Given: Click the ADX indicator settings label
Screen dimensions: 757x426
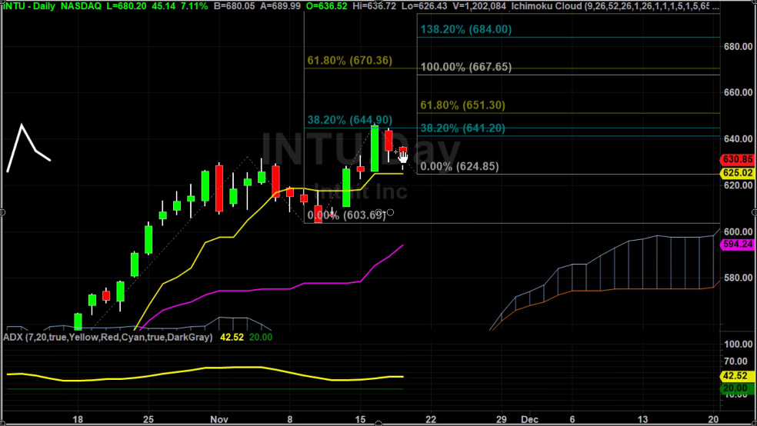Looking at the screenshot, I should point(108,338).
